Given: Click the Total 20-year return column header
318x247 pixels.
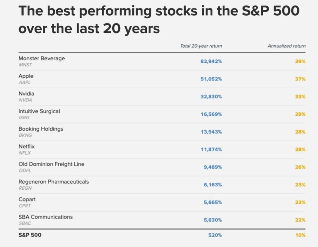Looking at the screenshot, I should 201,46.
